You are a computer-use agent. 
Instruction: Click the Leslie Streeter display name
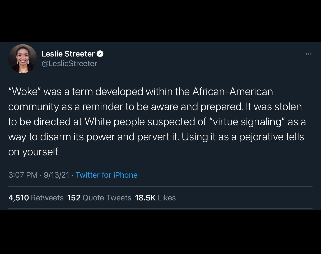(x=68, y=54)
